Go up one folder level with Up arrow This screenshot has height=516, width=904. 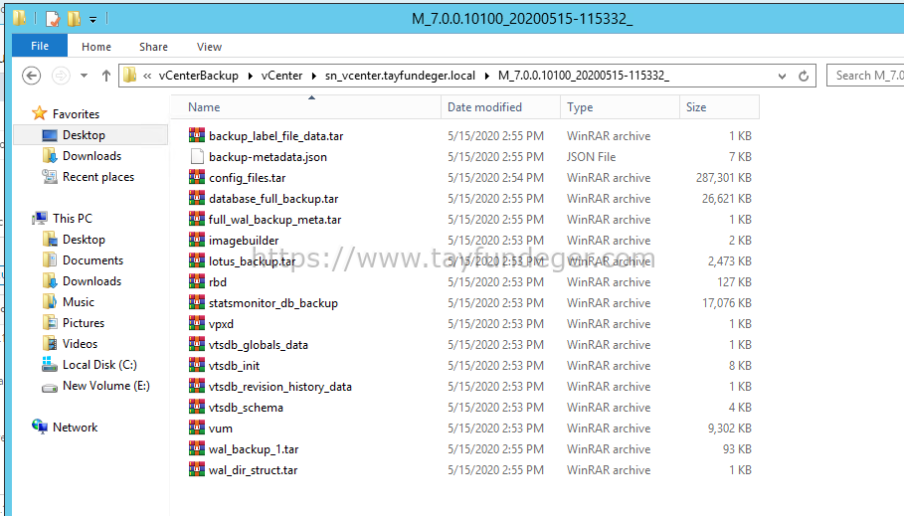[106, 76]
